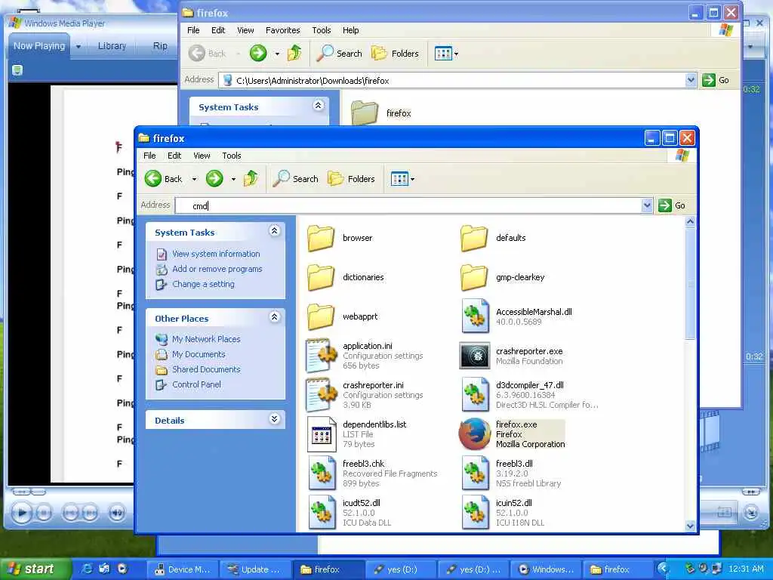Image resolution: width=773 pixels, height=580 pixels.
Task: Open Search in front firefox window toolbar
Action: (296, 178)
